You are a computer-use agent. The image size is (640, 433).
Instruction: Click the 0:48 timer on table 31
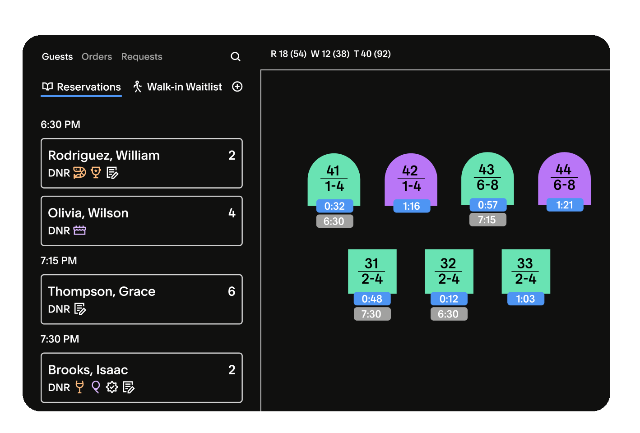[372, 299]
